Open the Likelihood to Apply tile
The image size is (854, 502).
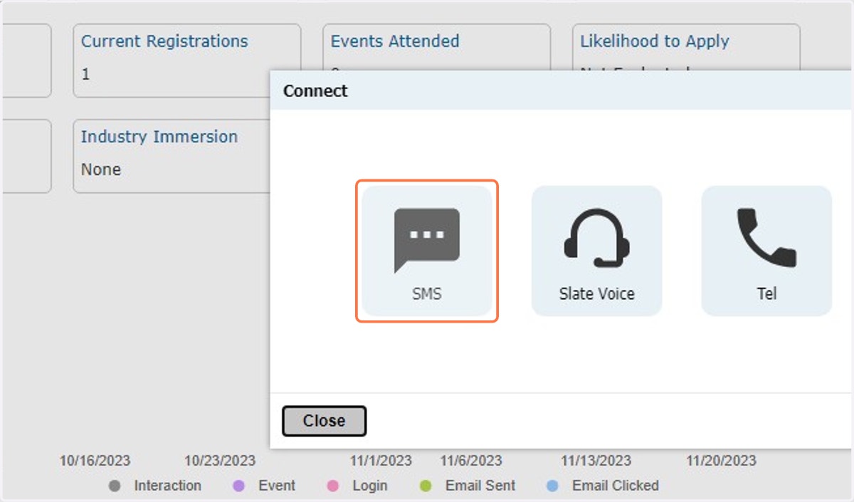[686, 47]
